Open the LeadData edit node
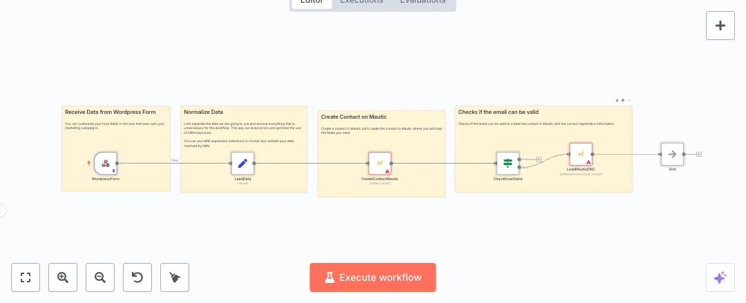 coord(242,164)
